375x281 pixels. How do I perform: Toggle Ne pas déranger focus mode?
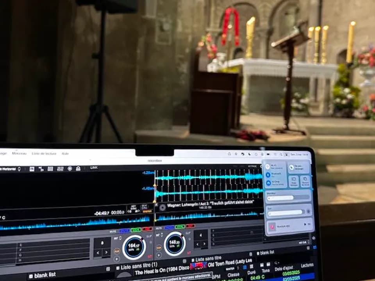[298, 167]
